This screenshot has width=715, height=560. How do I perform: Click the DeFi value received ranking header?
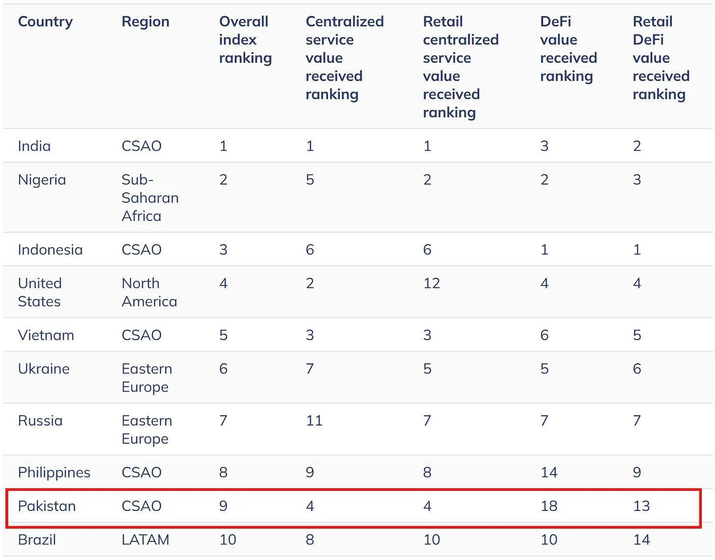point(568,49)
